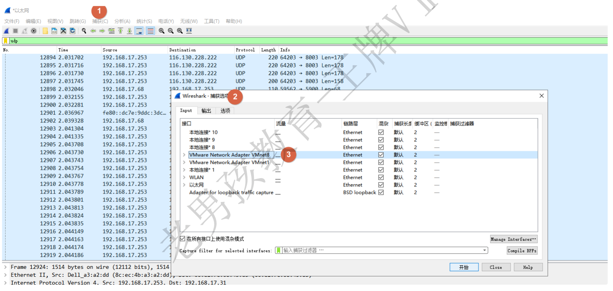Viewport: 613px width, 291px height.
Task: Open the 分析(A) menu
Action: point(122,21)
